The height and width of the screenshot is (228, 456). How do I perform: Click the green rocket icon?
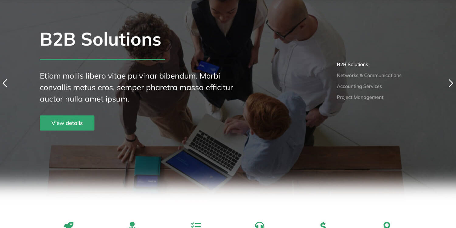click(x=68, y=225)
